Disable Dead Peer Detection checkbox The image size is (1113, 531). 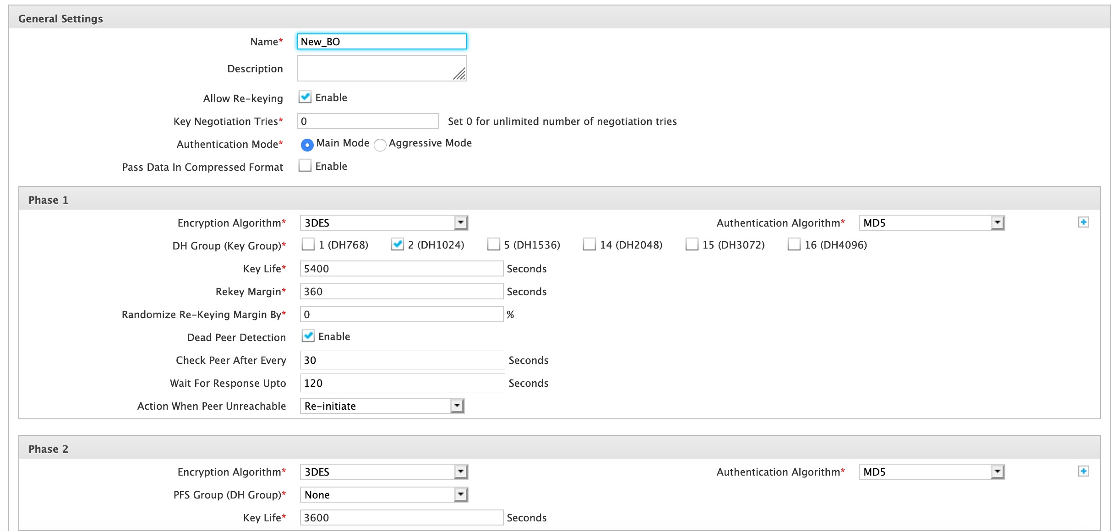[308, 336]
